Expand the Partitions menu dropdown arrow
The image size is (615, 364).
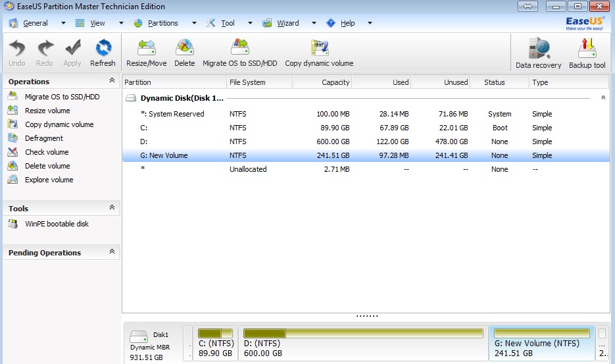pos(194,23)
